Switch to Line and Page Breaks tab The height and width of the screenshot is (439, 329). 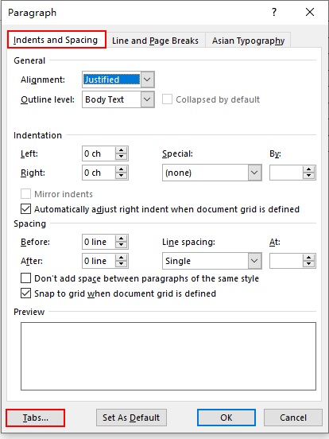(155, 41)
